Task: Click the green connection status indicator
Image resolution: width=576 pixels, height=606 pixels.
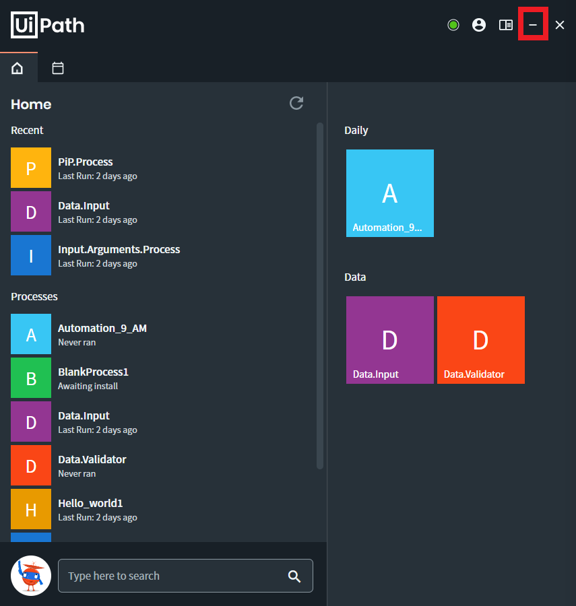Action: point(453,24)
